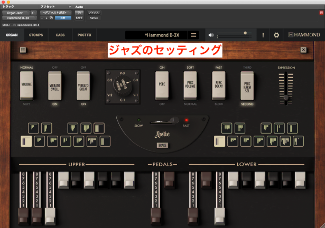The width and height of the screenshot is (325, 228).
Task: Select the highlighted upper drawbar preset key
Action: point(26,141)
